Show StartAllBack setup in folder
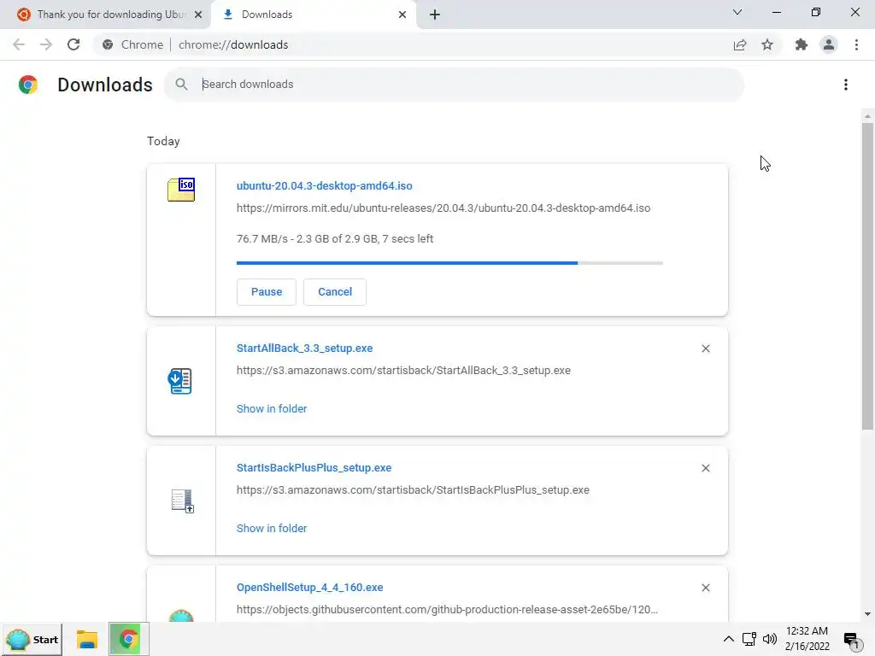875x656 pixels. click(272, 409)
